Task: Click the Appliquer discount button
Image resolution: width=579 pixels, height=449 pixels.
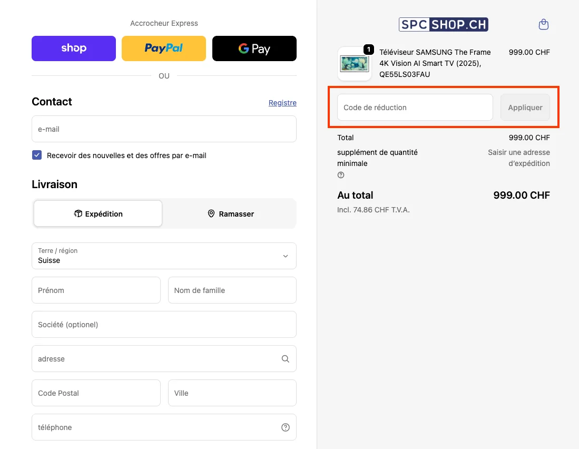Action: [x=525, y=108]
